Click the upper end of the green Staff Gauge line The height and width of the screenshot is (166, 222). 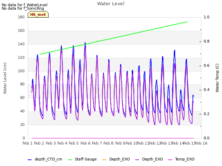coord(187,22)
